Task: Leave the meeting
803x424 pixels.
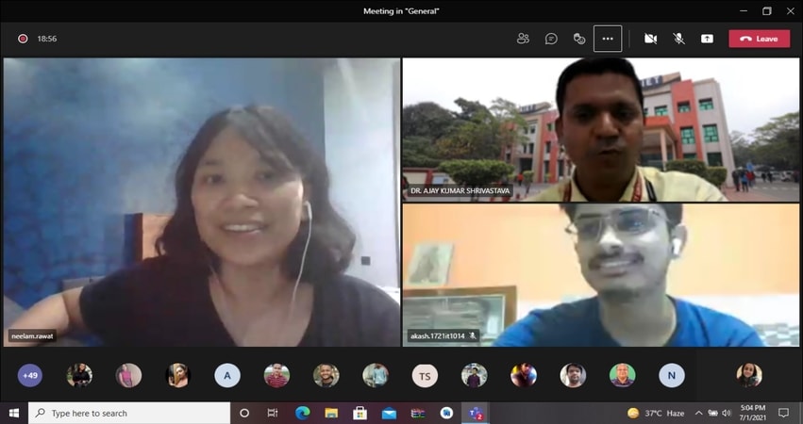Action: coord(759,39)
